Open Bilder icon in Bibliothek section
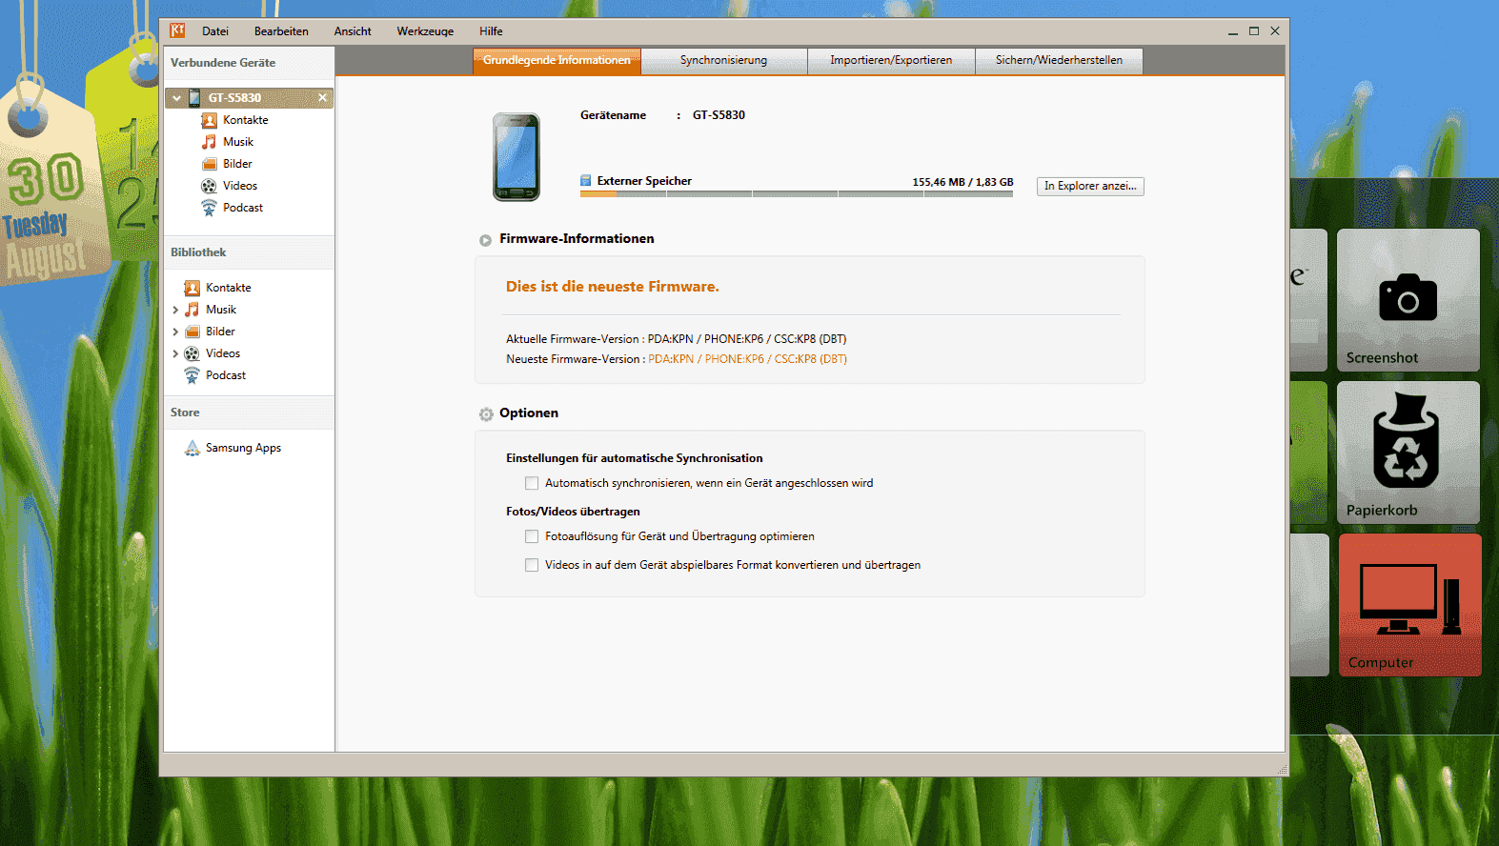This screenshot has width=1499, height=846. point(192,332)
